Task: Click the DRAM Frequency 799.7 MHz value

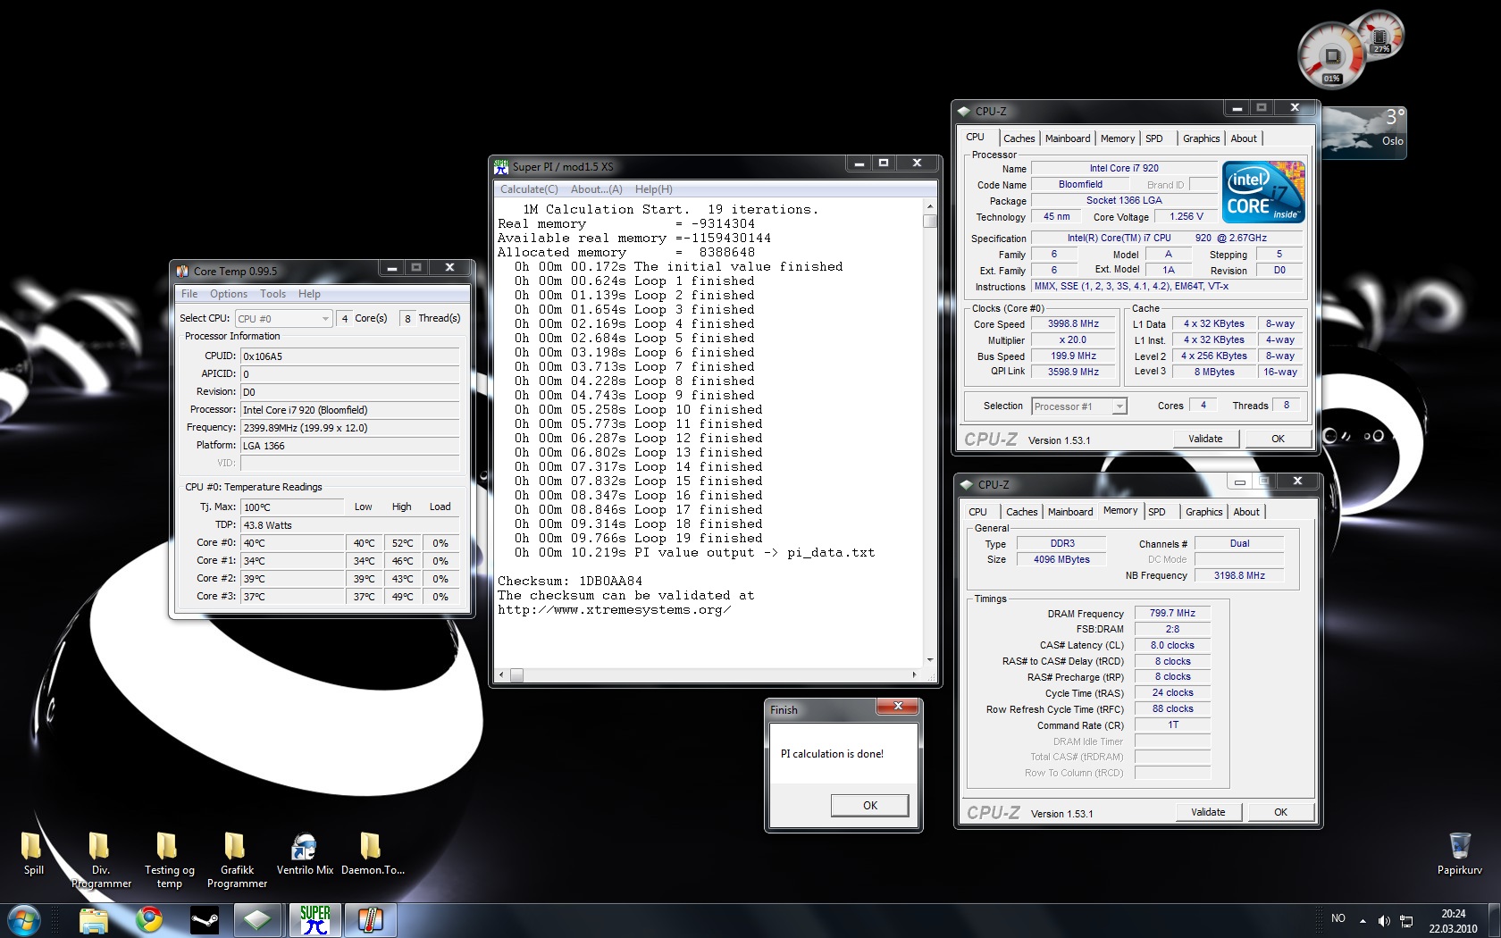Action: tap(1172, 613)
